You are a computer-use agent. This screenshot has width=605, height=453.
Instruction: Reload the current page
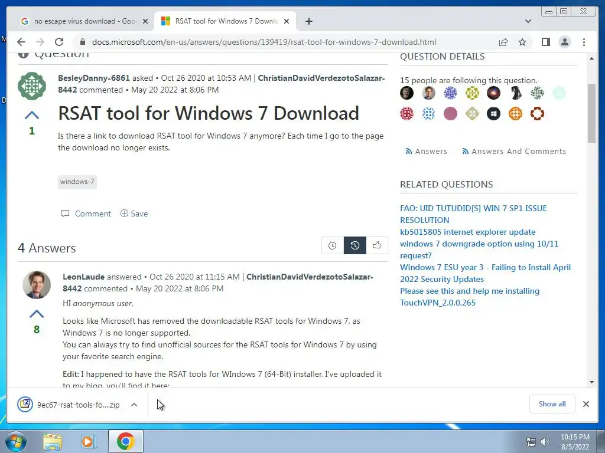(x=59, y=42)
